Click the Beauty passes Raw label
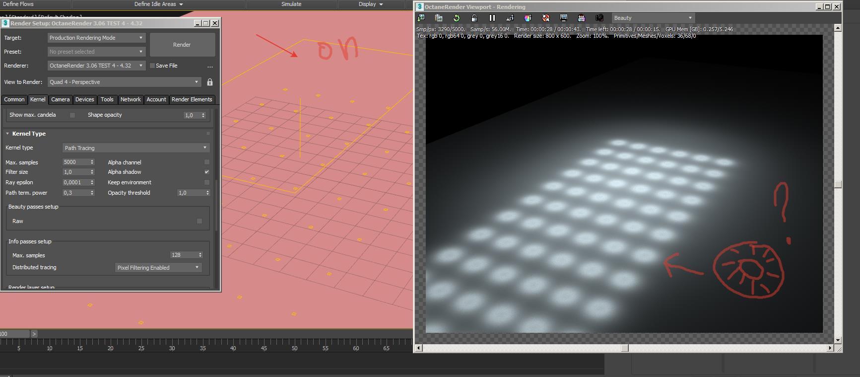860x377 pixels. click(x=18, y=222)
